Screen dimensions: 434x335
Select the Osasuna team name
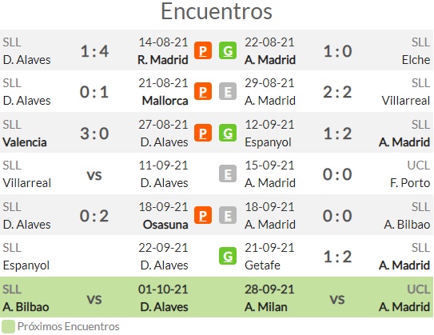[x=165, y=225]
